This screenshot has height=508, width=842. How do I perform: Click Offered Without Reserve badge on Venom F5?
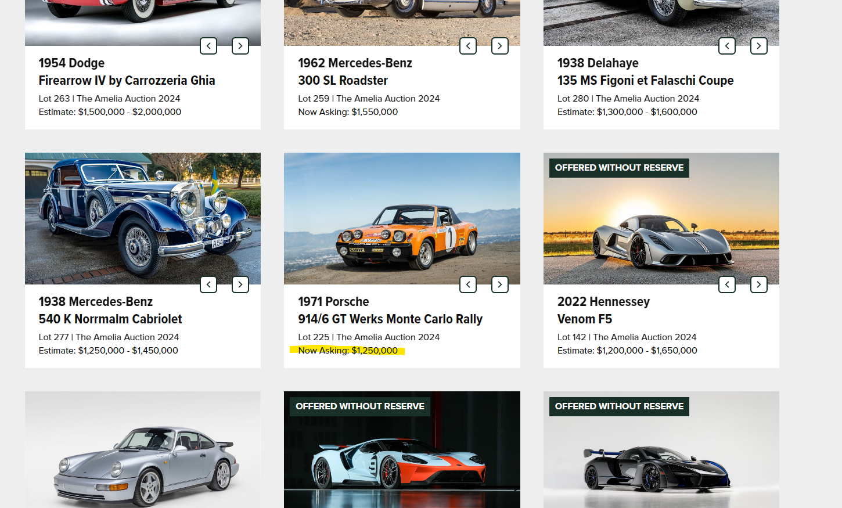619,168
